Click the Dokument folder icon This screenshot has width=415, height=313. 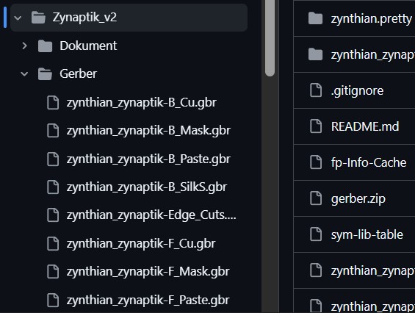pyautogui.click(x=45, y=46)
